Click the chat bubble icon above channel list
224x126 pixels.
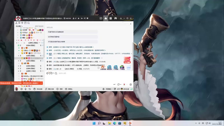pos(19,23)
